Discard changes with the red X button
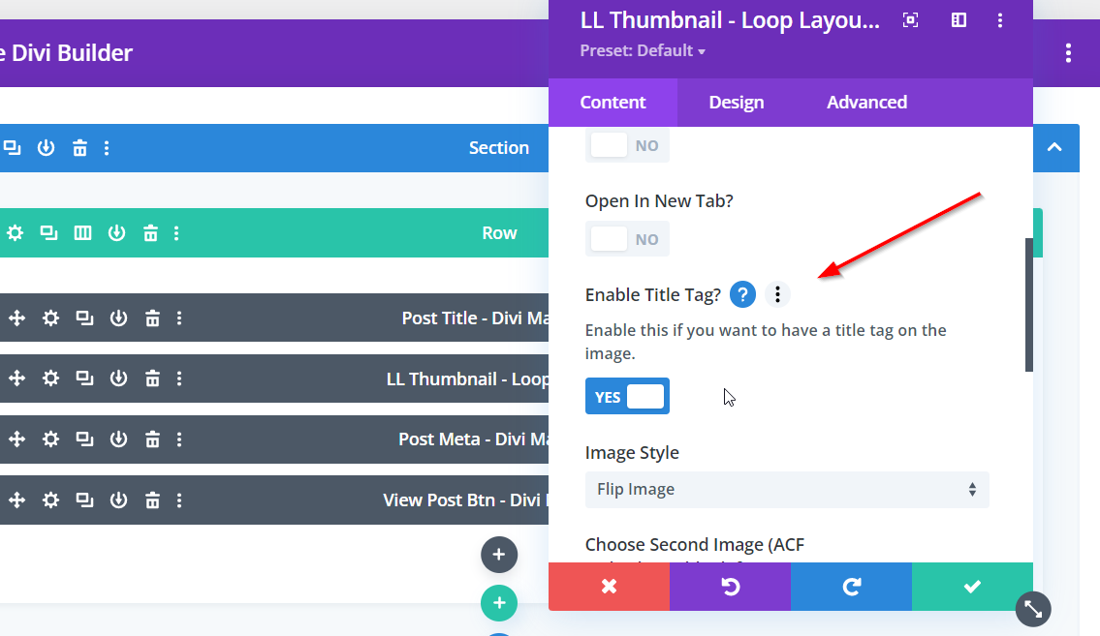 [609, 587]
